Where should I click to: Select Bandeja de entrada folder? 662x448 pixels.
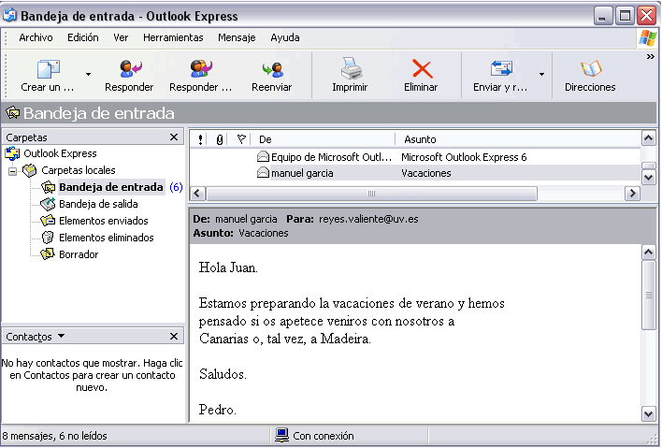111,187
